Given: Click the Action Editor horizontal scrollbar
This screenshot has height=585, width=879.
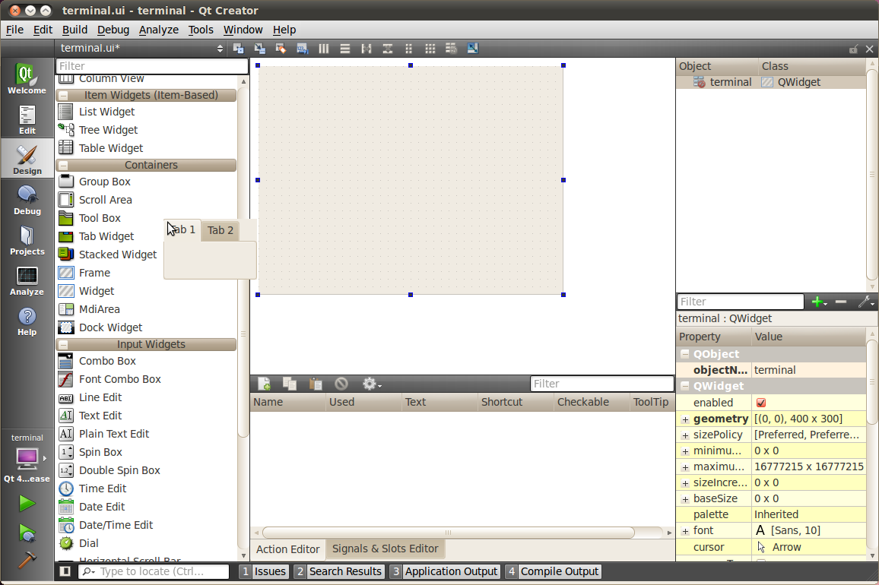Looking at the screenshot, I should tap(449, 533).
